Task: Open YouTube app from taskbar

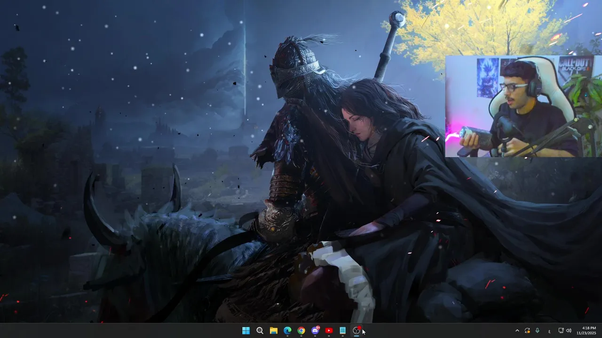Action: [x=329, y=330]
